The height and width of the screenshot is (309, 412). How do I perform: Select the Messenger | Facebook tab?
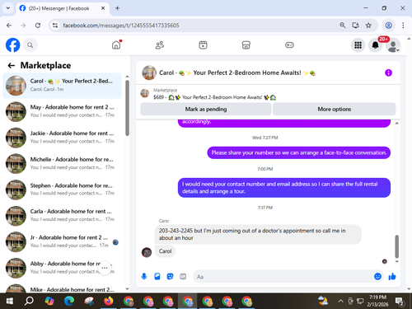[63, 8]
